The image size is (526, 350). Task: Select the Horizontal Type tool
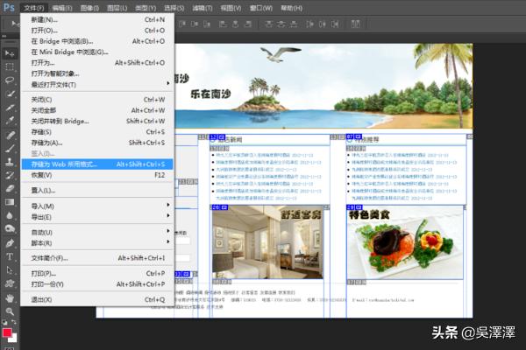click(x=10, y=256)
